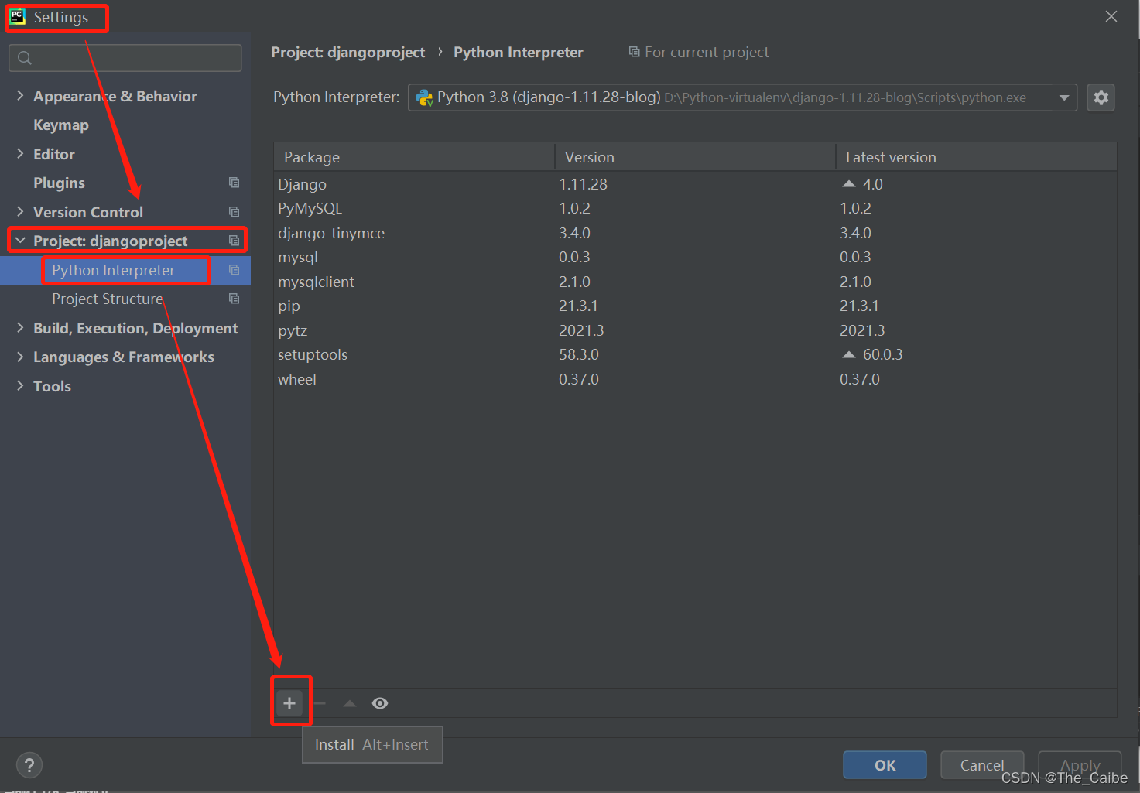Click the Uninstall package minus icon
The width and height of the screenshot is (1140, 793).
[320, 703]
